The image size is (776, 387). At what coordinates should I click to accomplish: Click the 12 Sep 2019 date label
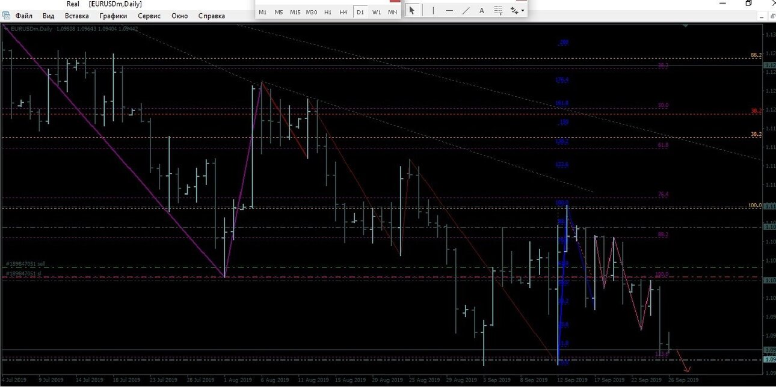click(573, 380)
